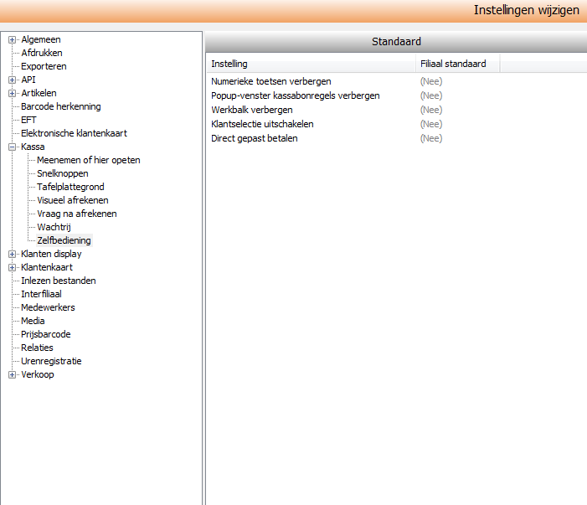The width and height of the screenshot is (587, 505).
Task: Open the Medewerkers settings
Action: (x=48, y=307)
